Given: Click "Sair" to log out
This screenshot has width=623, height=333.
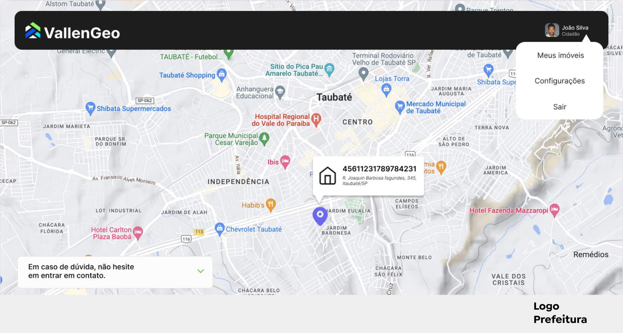Looking at the screenshot, I should (559, 106).
